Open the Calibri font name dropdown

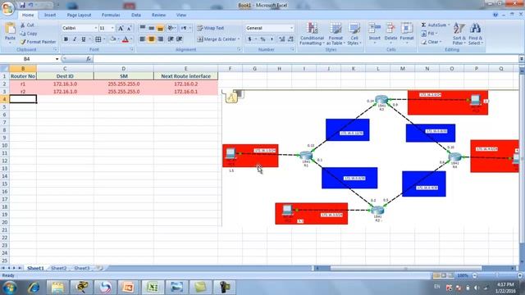[x=96, y=28]
